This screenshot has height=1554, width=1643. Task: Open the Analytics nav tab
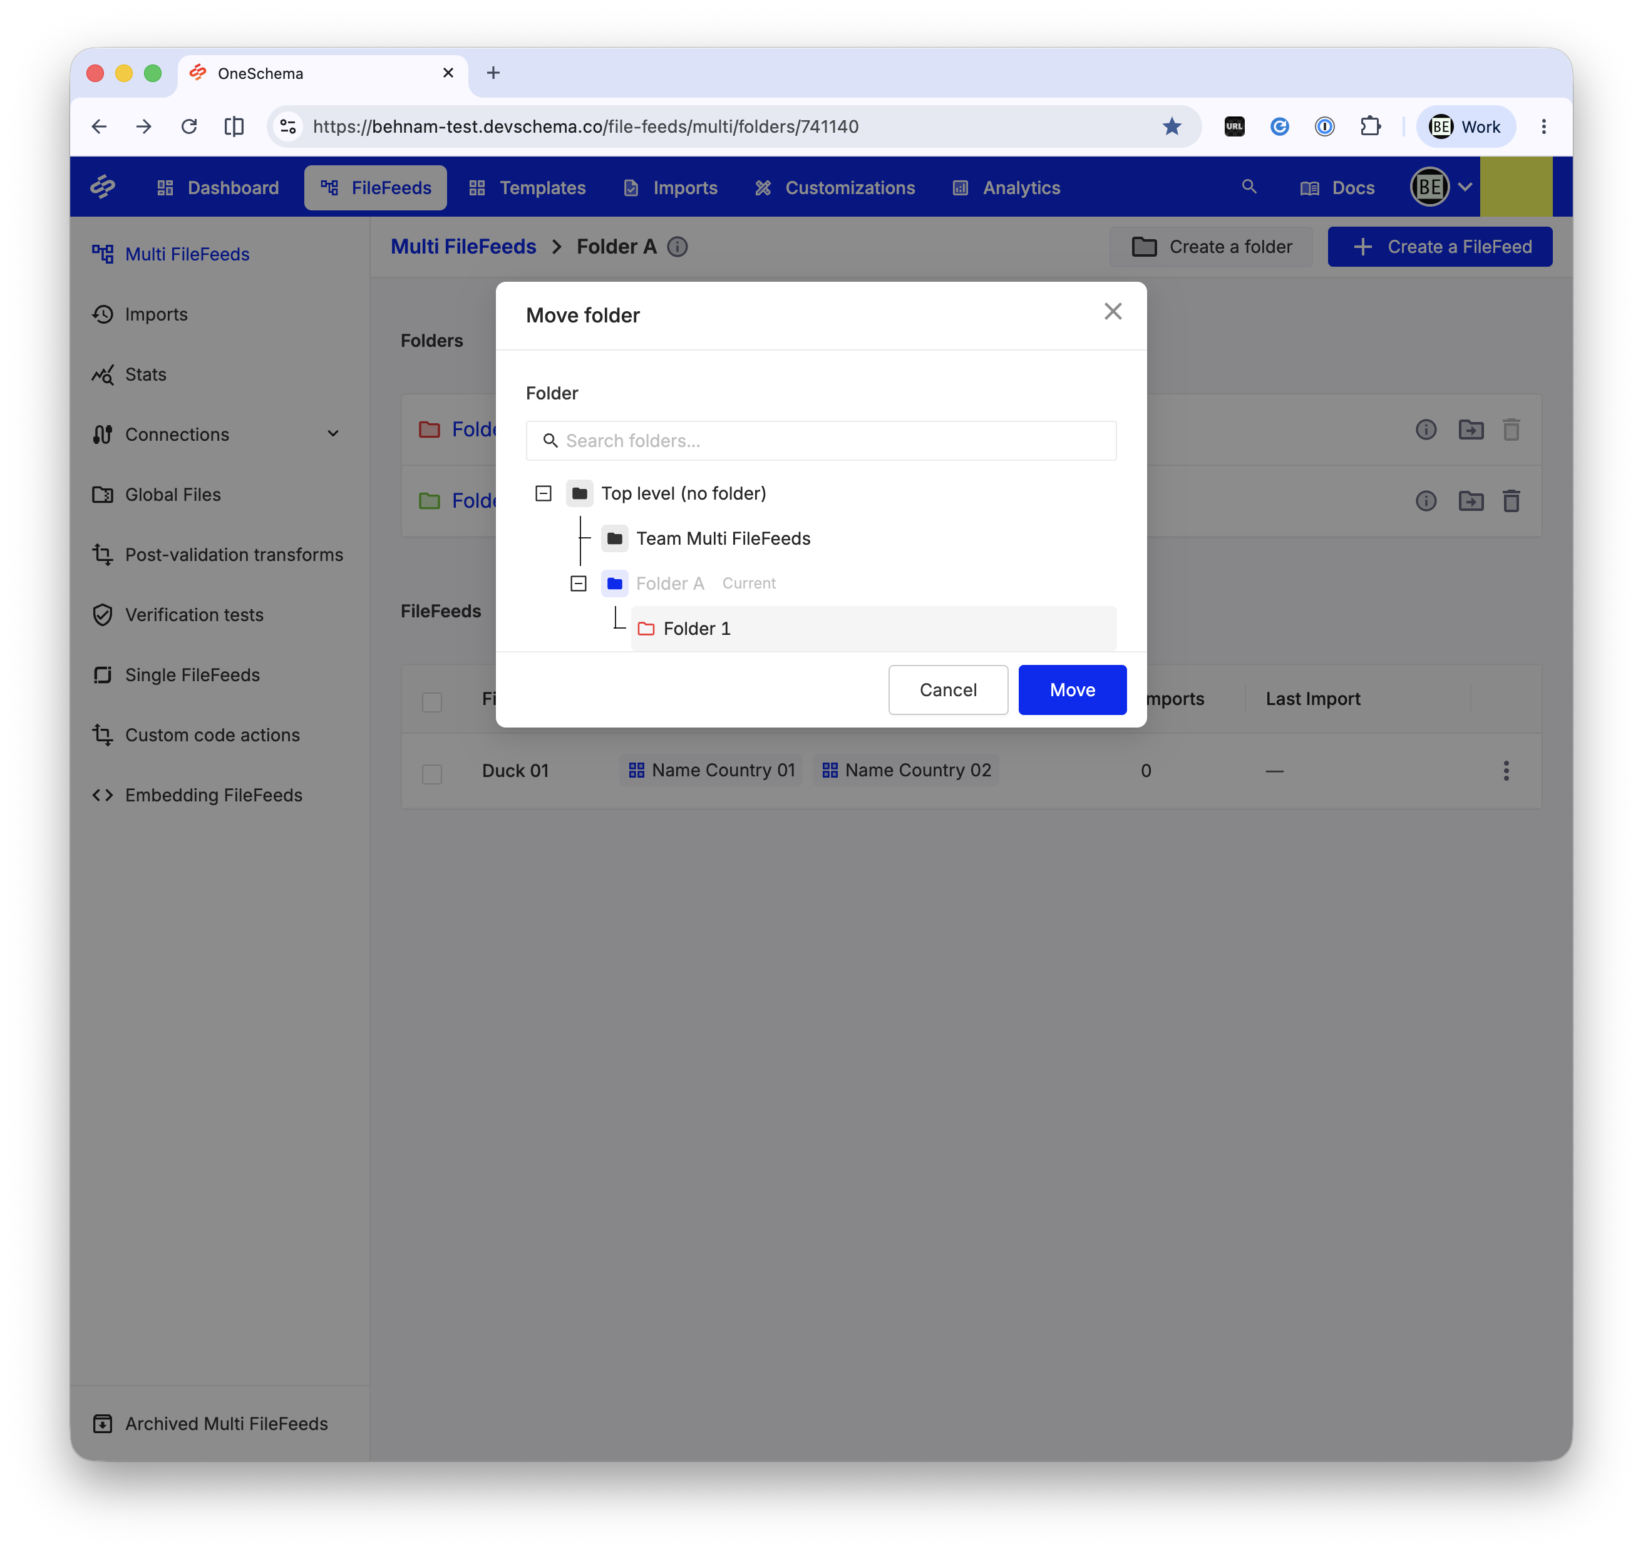point(1007,188)
